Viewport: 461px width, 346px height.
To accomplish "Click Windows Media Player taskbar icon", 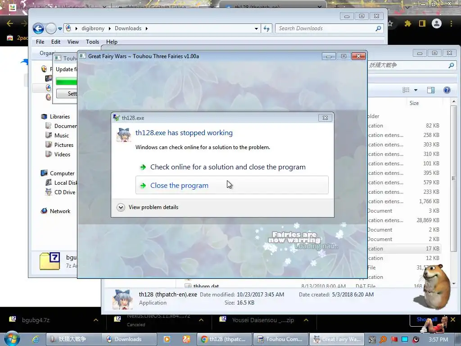I will pos(167,339).
